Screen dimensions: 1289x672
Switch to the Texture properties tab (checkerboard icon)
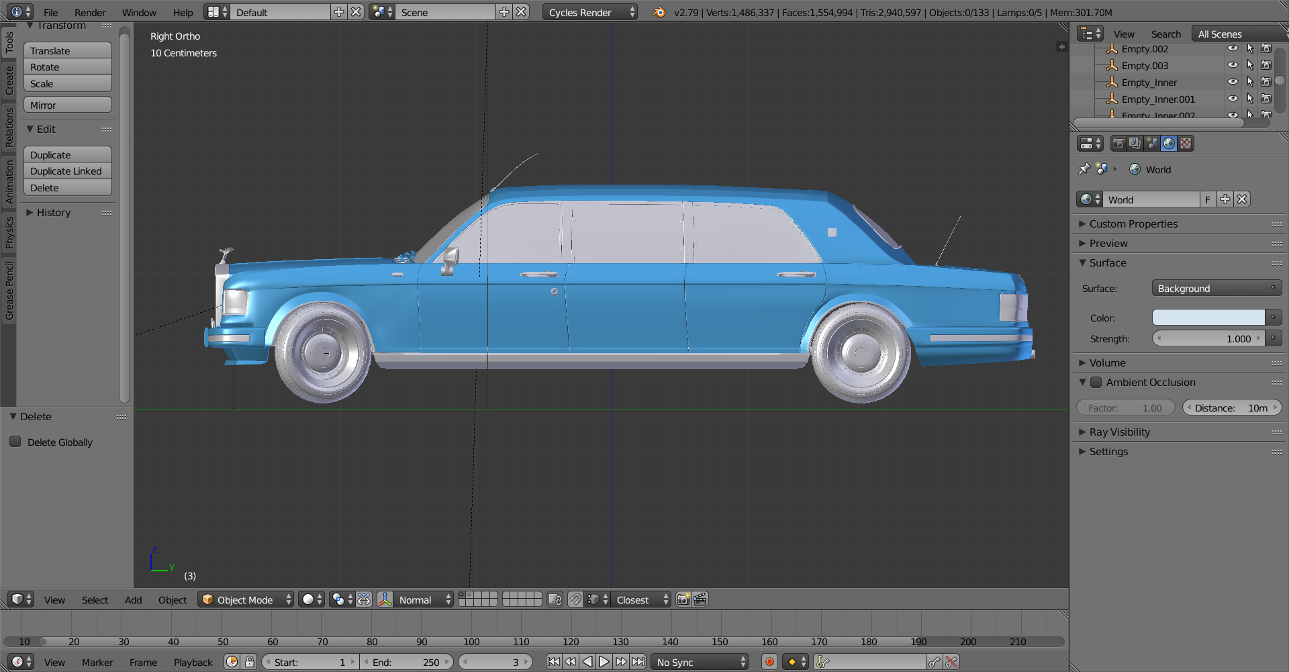[1186, 144]
